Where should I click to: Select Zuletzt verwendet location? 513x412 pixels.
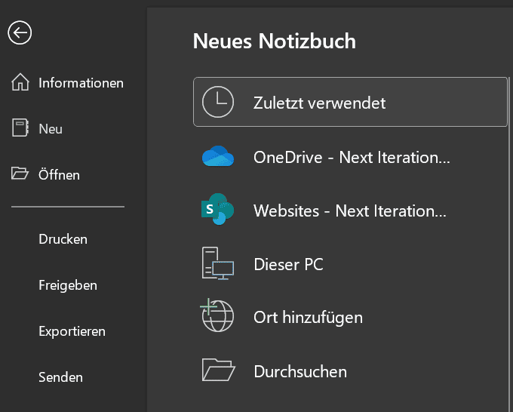(350, 102)
